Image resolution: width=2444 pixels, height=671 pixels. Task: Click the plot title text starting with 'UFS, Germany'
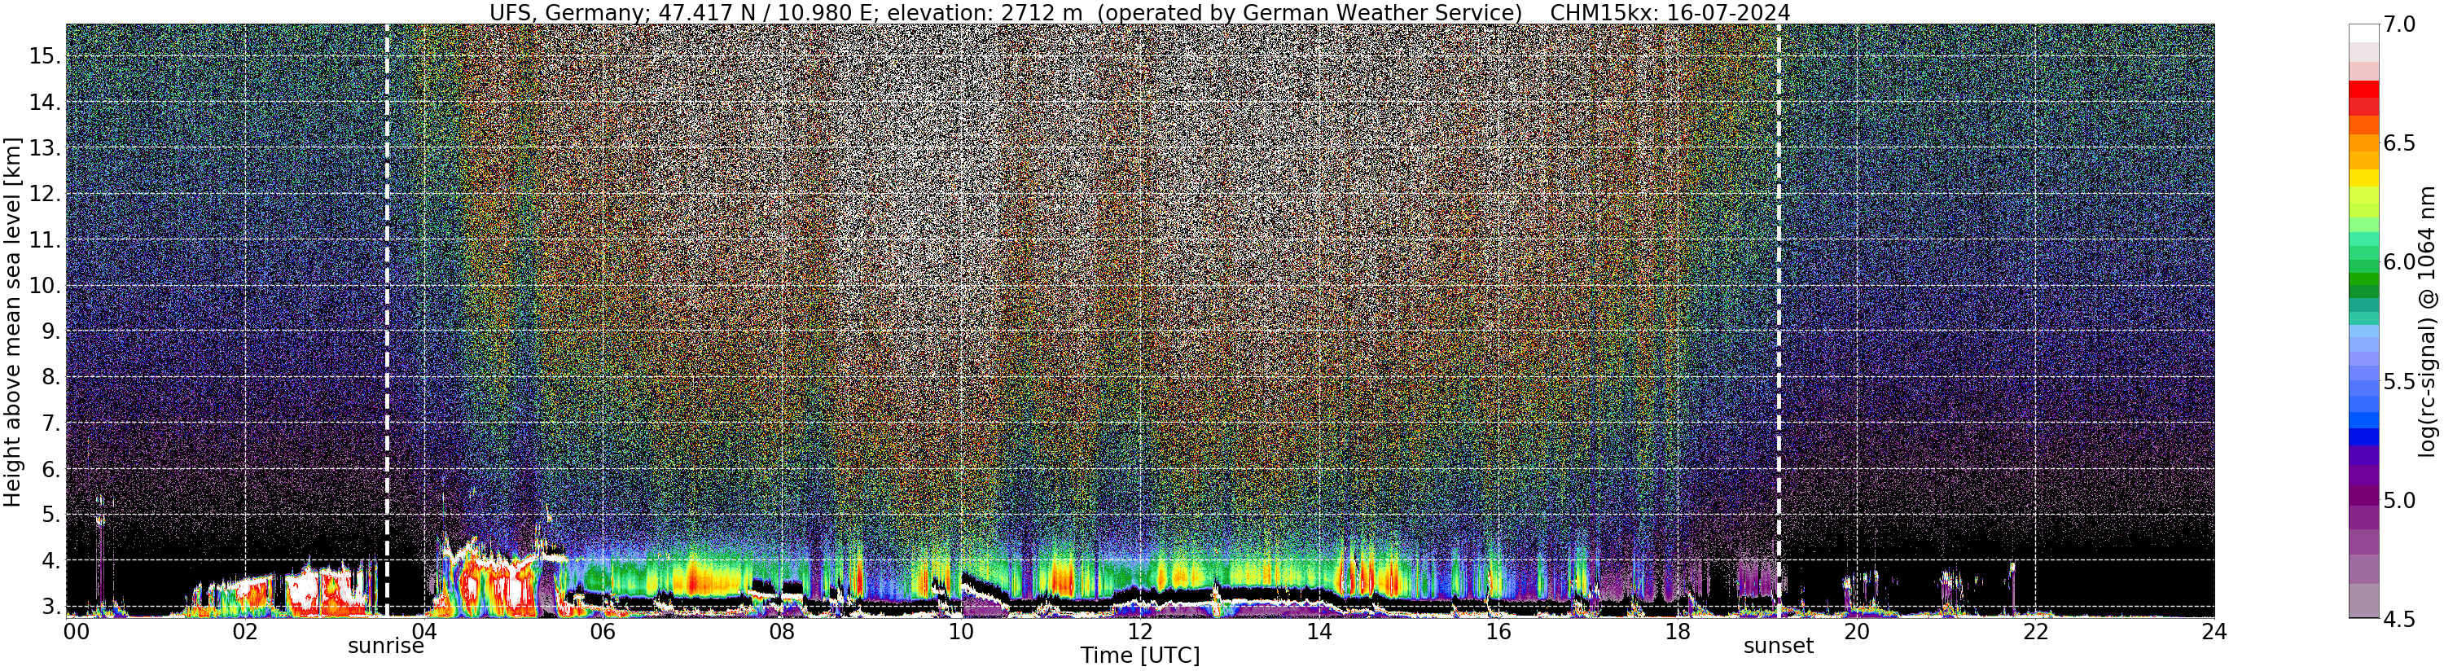click(x=1139, y=12)
